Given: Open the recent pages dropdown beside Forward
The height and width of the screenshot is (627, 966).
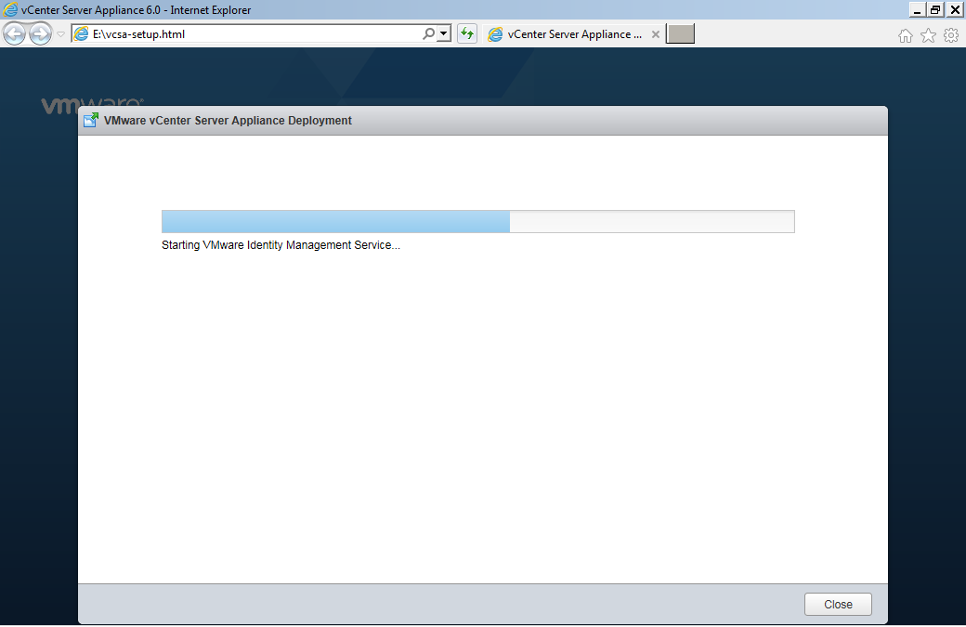Looking at the screenshot, I should [61, 34].
